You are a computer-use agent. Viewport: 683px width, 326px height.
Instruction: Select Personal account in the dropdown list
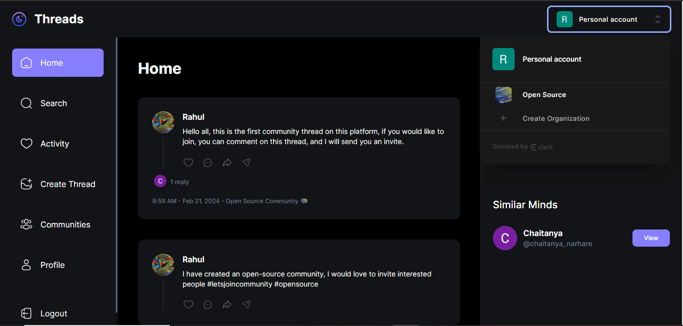575,59
